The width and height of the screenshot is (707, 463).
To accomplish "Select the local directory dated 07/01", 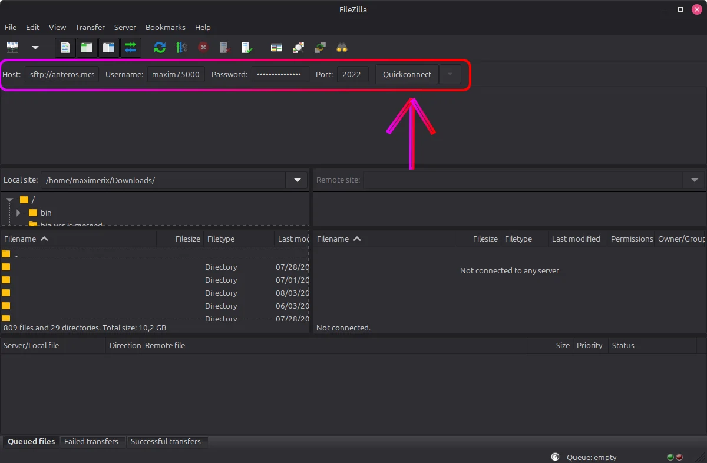I will (155, 280).
